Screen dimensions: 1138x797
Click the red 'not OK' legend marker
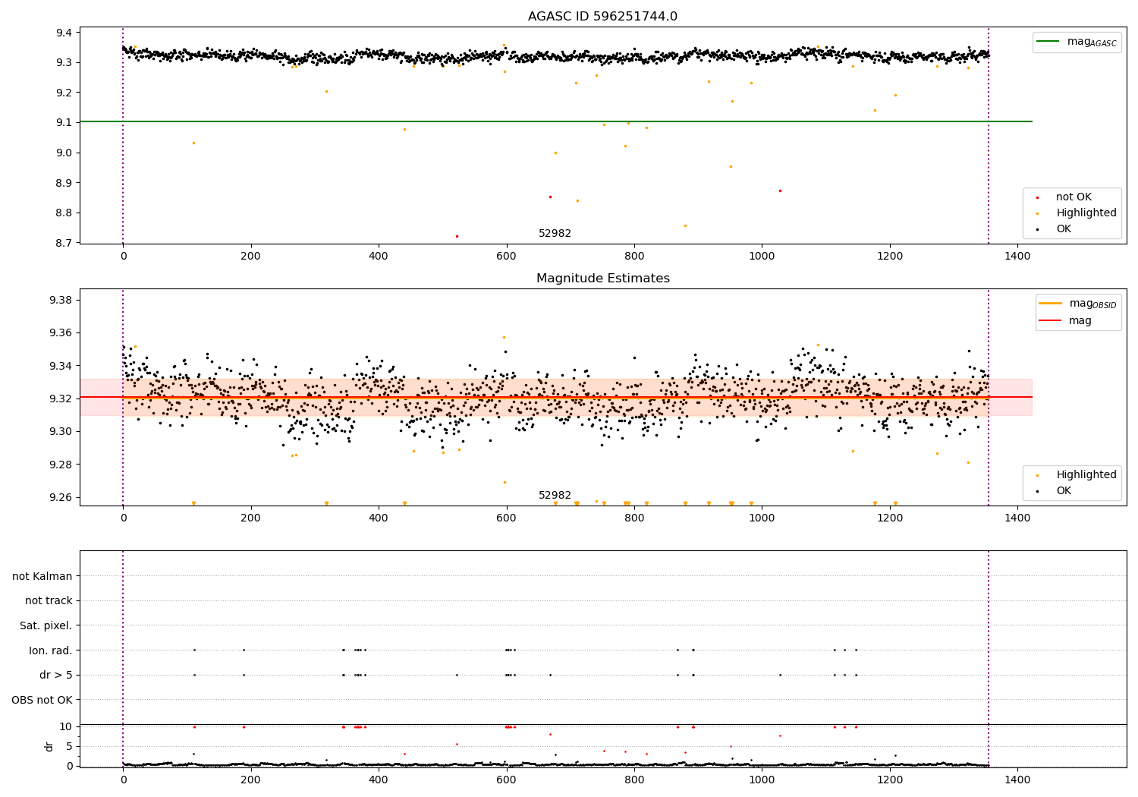1037,197
